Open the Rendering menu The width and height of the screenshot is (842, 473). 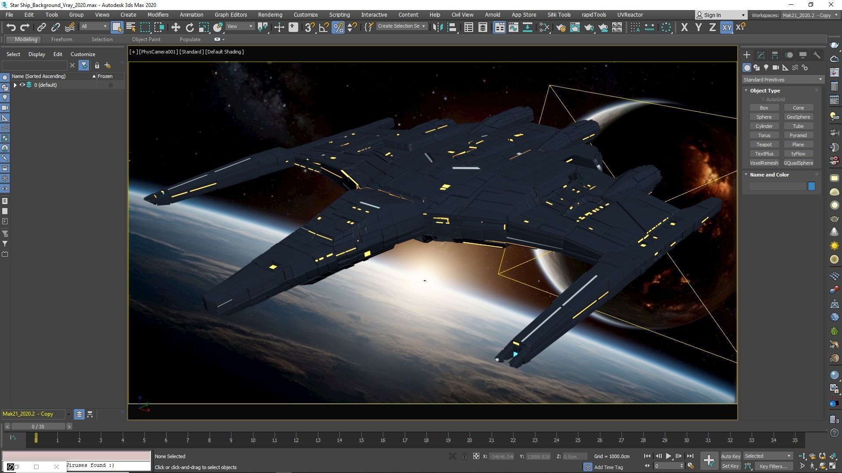(270, 15)
